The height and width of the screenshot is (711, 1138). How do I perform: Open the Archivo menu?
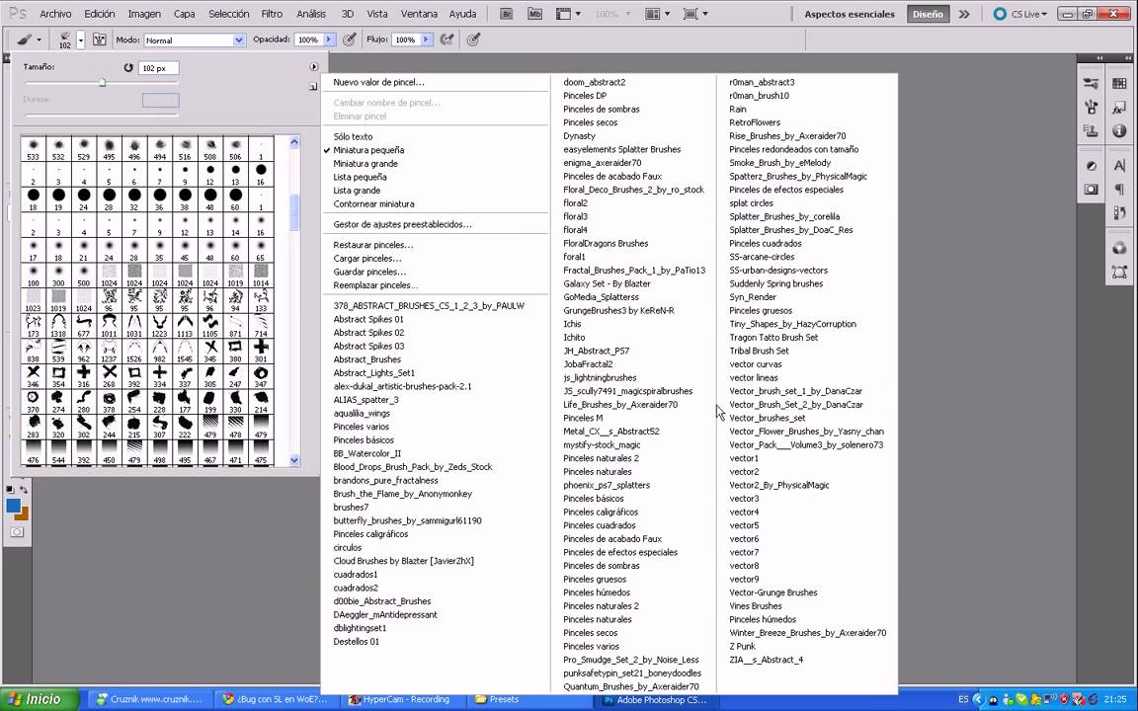tap(55, 14)
